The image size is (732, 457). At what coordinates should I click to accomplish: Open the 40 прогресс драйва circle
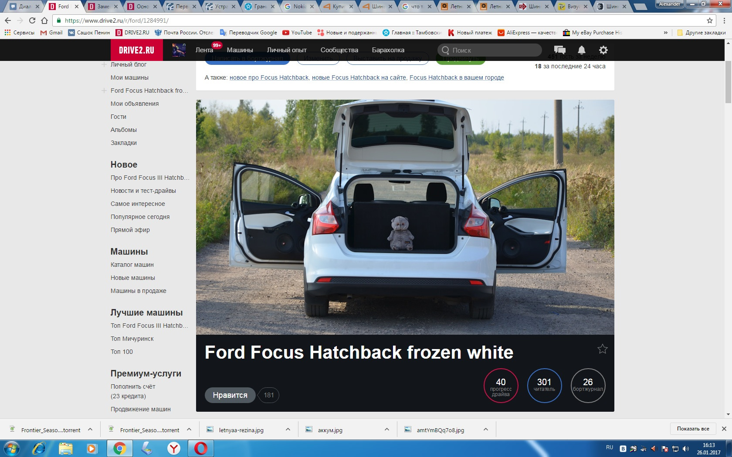click(x=501, y=386)
